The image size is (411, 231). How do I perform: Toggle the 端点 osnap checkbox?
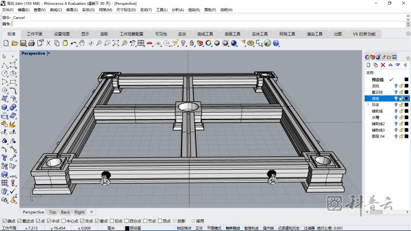[x=4, y=221]
